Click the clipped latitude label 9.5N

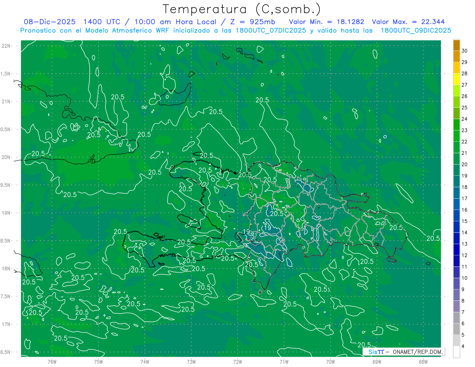[x=6, y=185]
